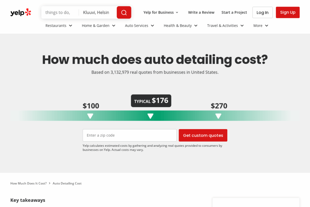Click the Yelp burst logo
Viewport: 310px width, 207px height.
coord(28,12)
